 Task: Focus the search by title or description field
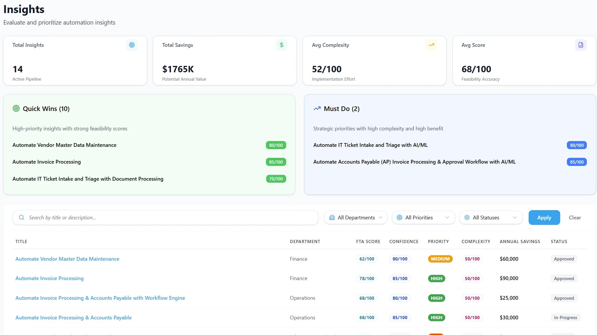tap(165, 217)
